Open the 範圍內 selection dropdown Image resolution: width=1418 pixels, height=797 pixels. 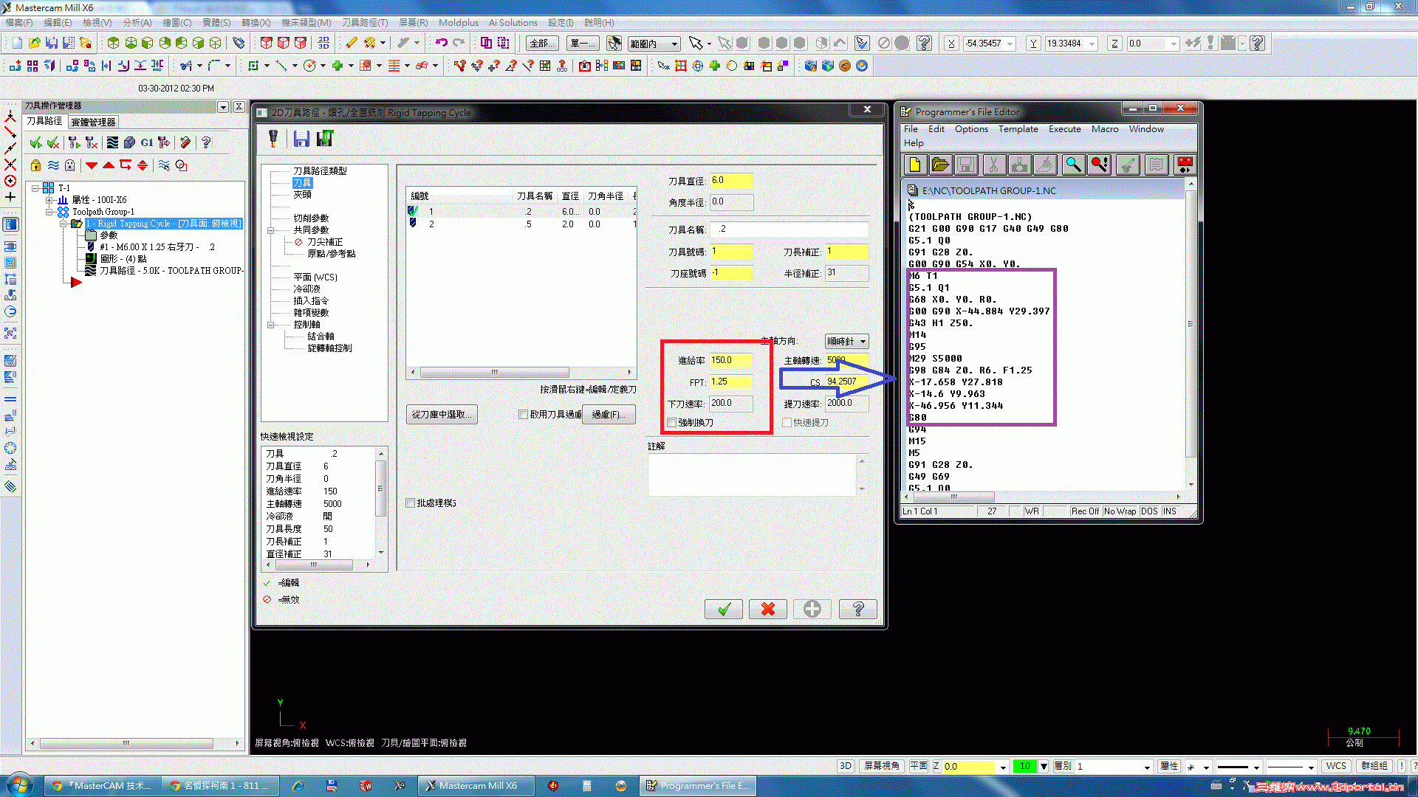tap(674, 44)
